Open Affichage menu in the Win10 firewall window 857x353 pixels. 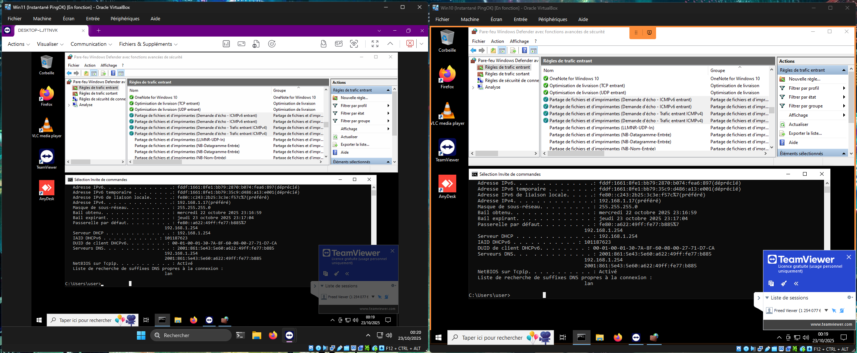point(519,41)
